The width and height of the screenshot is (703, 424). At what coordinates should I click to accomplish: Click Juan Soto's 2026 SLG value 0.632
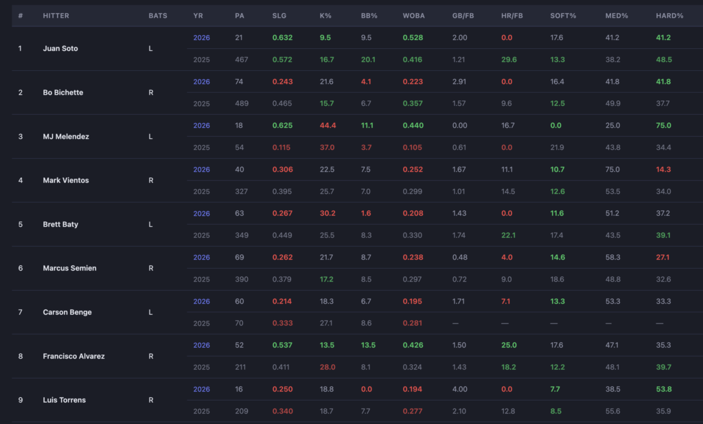(x=282, y=38)
